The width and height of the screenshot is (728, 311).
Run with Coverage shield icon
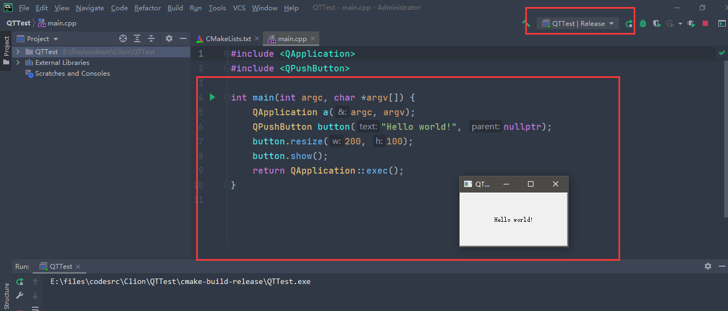(x=656, y=23)
